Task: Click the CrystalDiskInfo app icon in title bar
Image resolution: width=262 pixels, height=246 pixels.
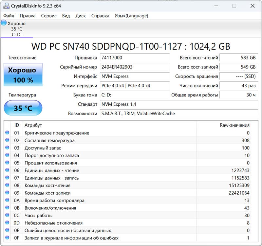Action: pyautogui.click(x=7, y=6)
